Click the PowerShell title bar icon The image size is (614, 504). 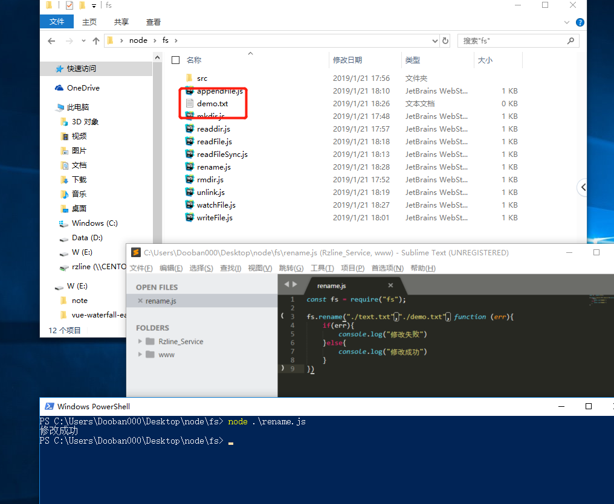[x=50, y=406]
